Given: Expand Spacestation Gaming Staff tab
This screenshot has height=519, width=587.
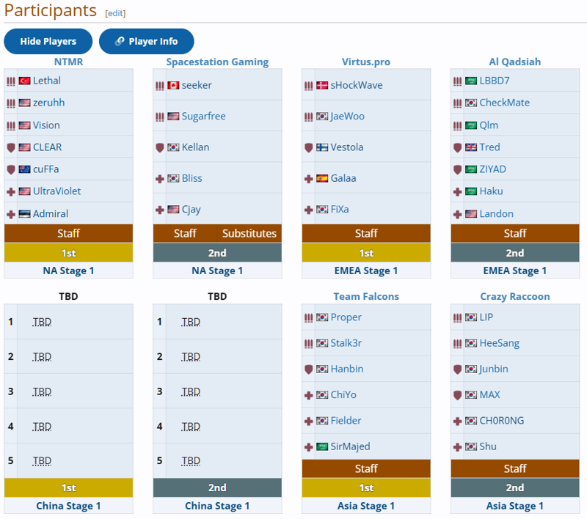Looking at the screenshot, I should (185, 233).
